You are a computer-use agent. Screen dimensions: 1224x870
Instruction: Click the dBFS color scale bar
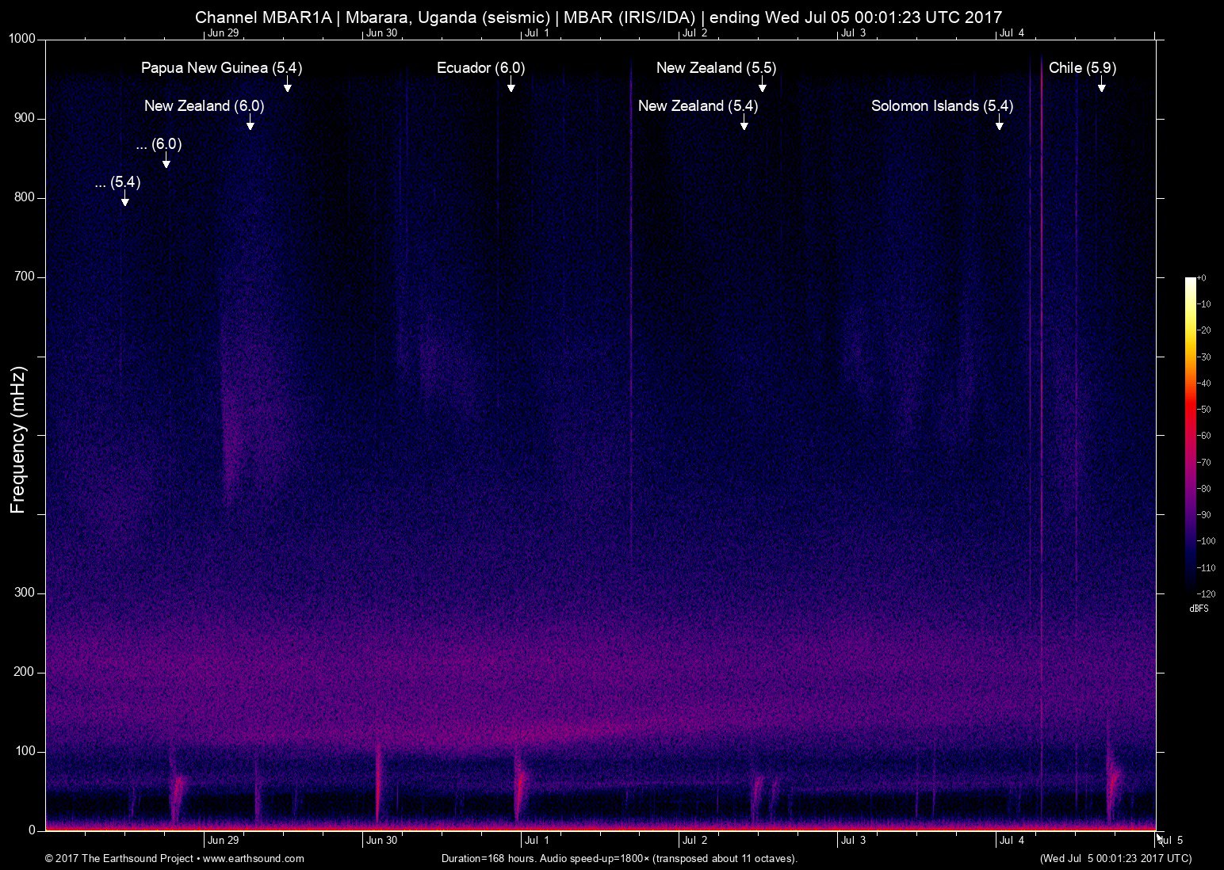pos(1191,435)
